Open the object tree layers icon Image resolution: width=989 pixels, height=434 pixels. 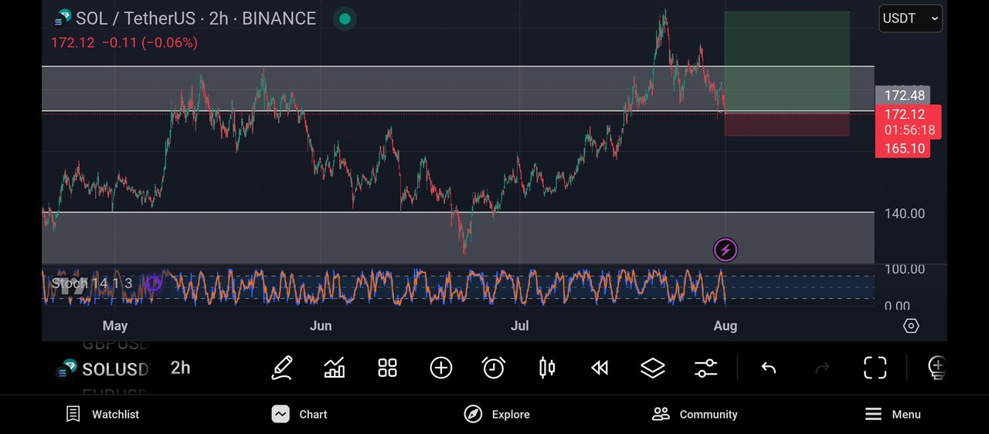click(653, 368)
